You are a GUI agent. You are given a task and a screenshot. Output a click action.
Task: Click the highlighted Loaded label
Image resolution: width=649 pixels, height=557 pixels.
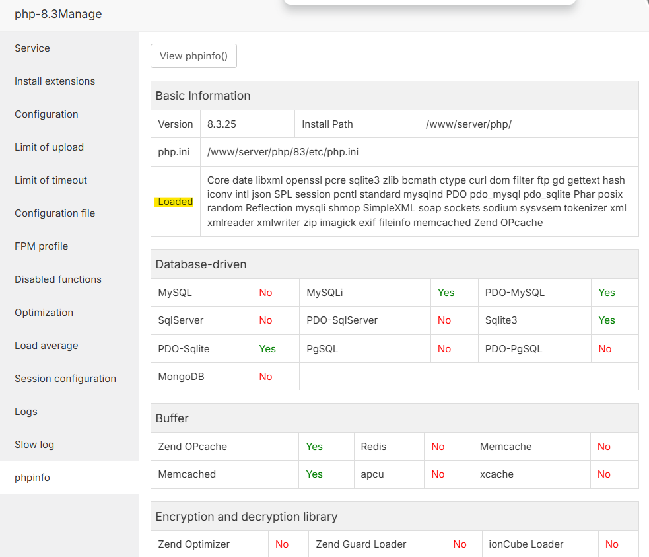(175, 202)
